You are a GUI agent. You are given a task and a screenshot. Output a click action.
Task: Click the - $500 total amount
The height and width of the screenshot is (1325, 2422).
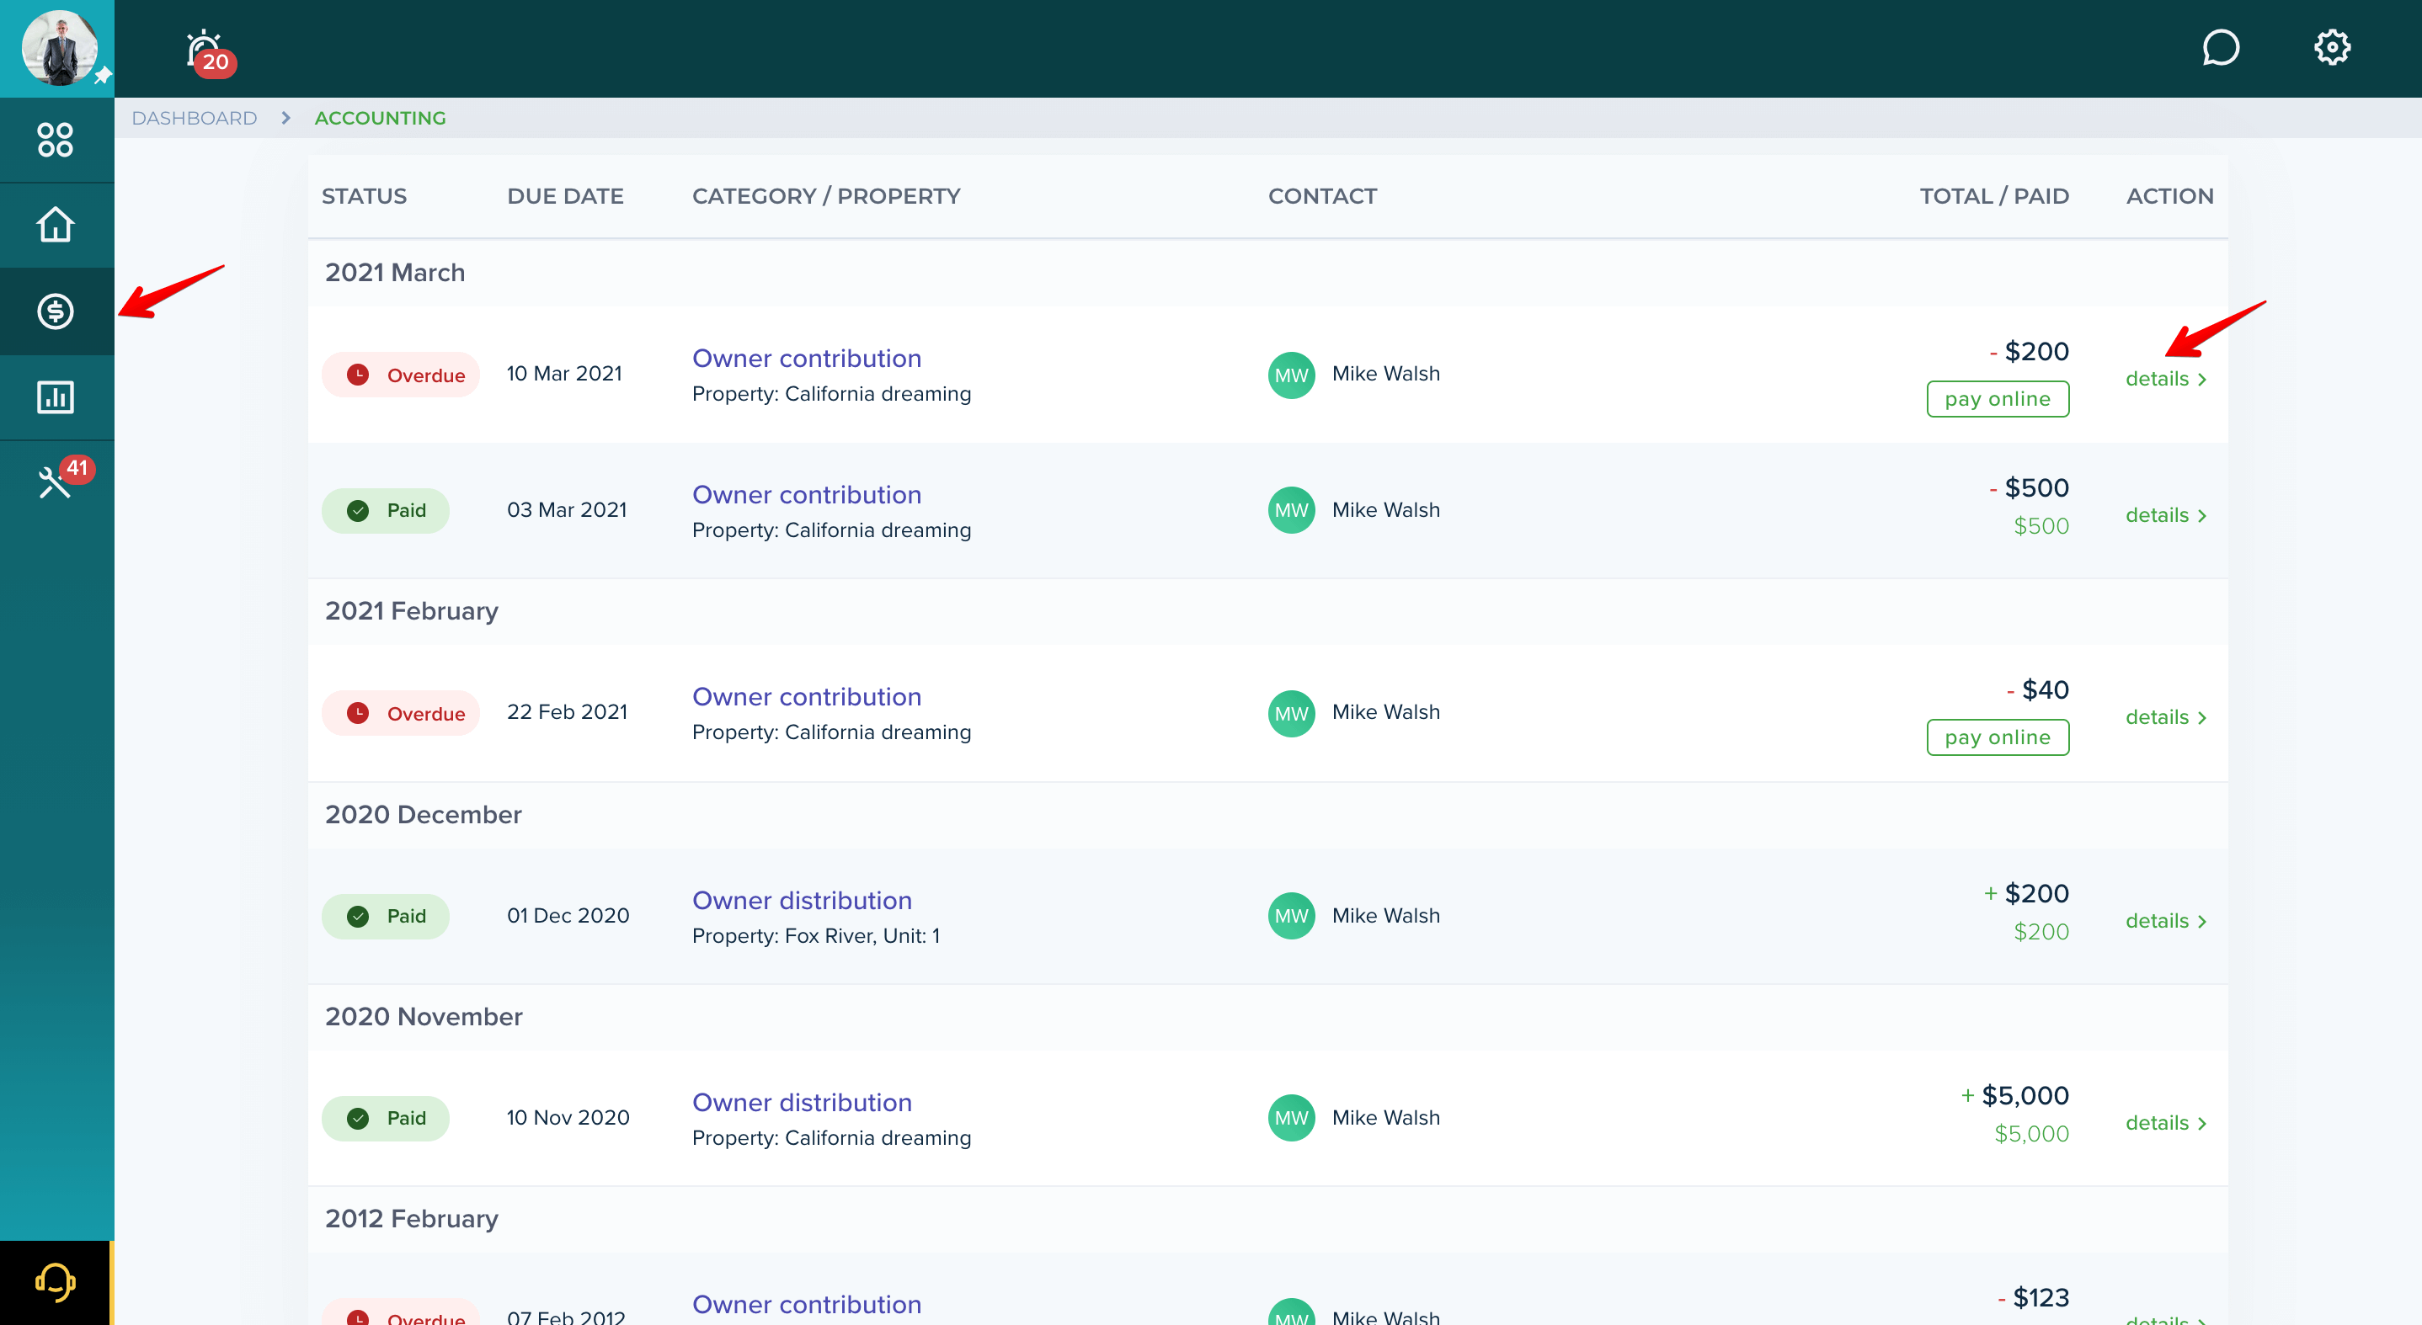[x=2029, y=487]
